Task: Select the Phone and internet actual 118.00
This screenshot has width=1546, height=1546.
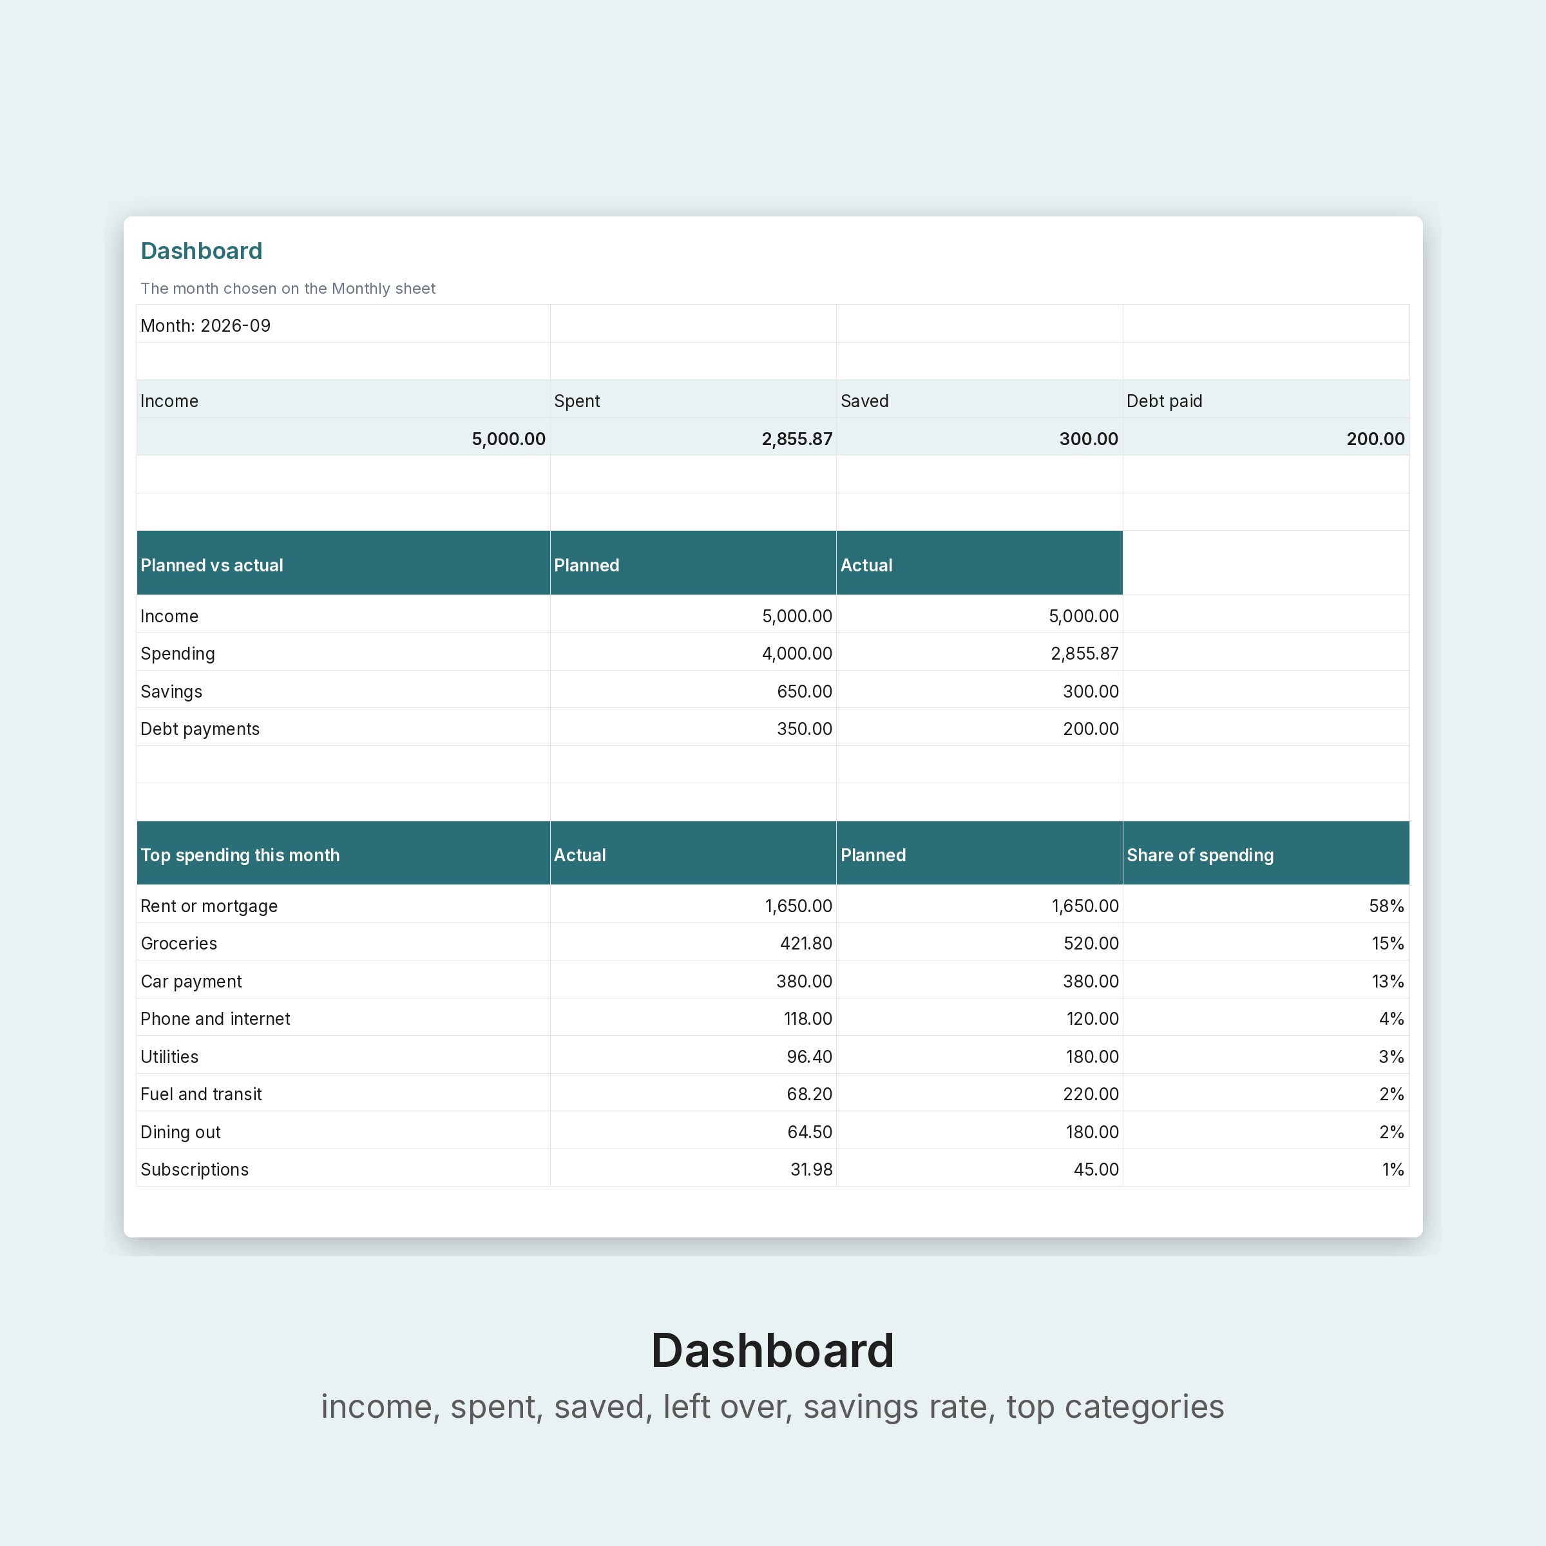Action: (x=807, y=1018)
